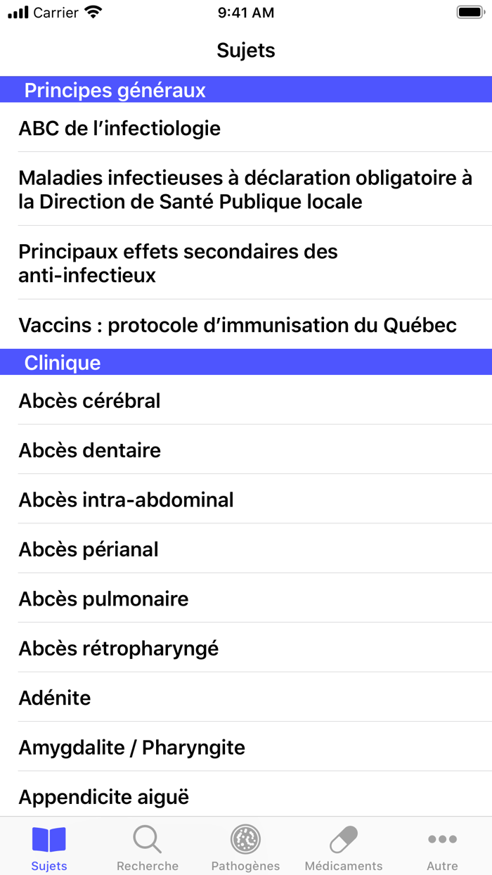Open the Autre ellipsis icon
492x875 pixels.
pos(442,839)
